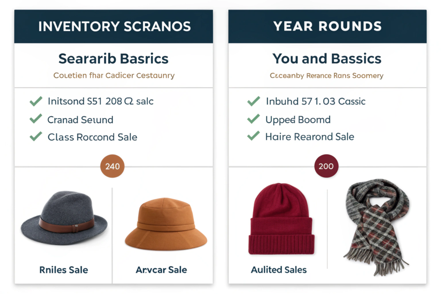
Task: Open the Year Rounds header tab
Action: [x=327, y=26]
